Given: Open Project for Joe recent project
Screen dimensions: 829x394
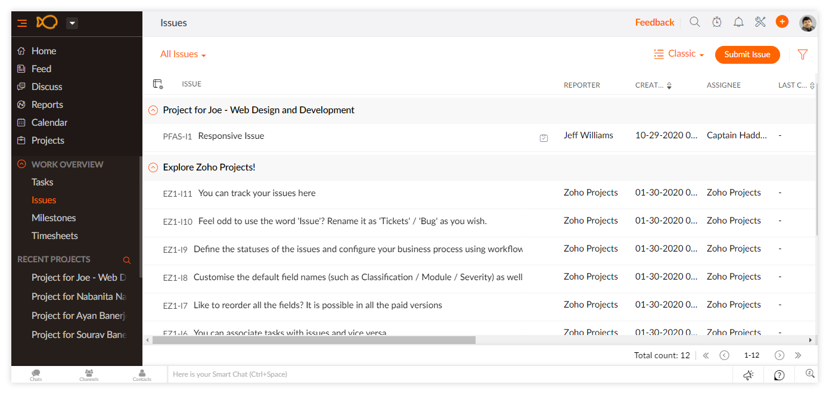Looking at the screenshot, I should pos(79,278).
